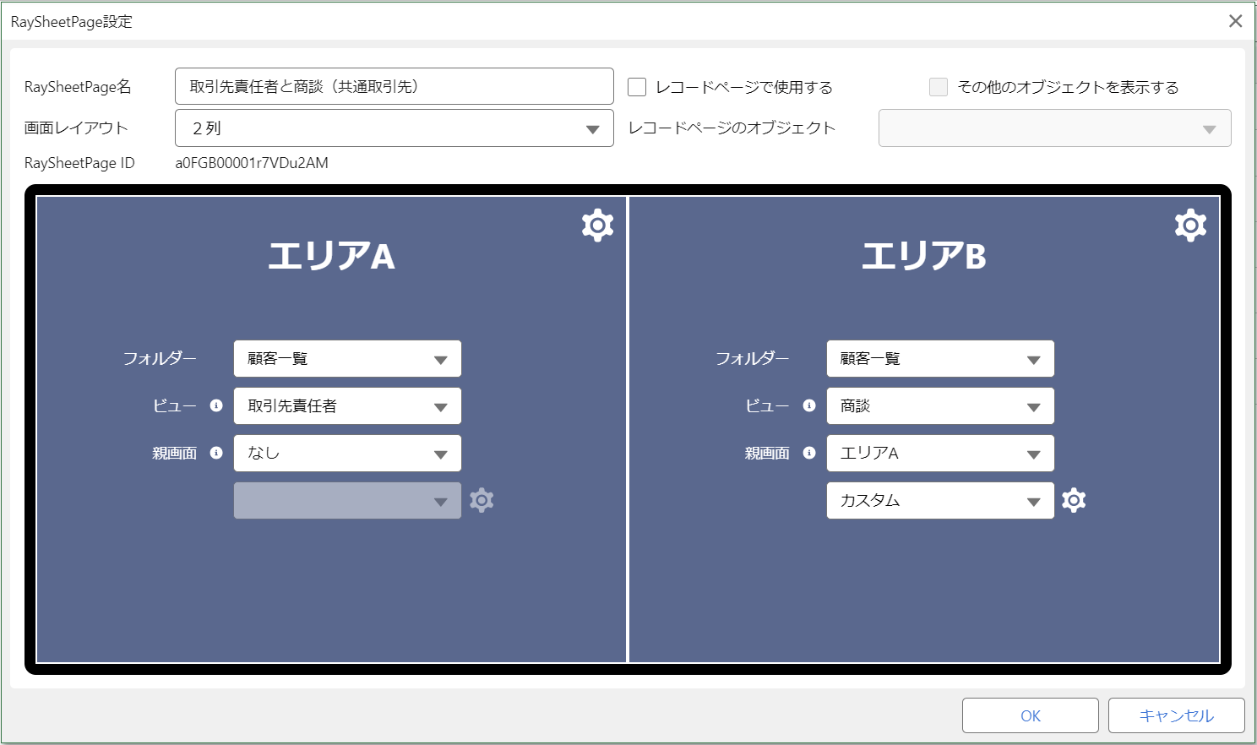Open the gear settings for エリアB
This screenshot has height=745, width=1257.
[1190, 226]
